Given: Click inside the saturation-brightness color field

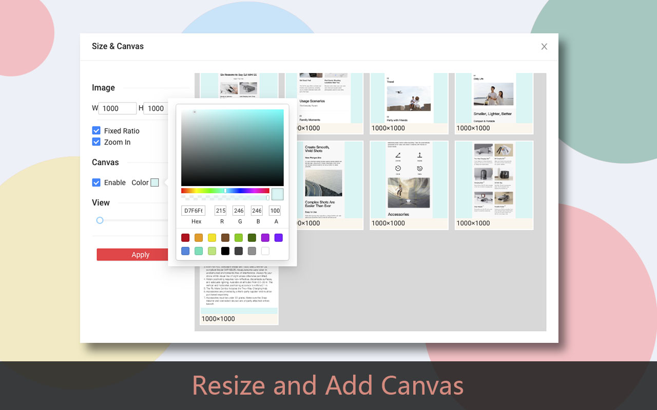Looking at the screenshot, I should 232,148.
